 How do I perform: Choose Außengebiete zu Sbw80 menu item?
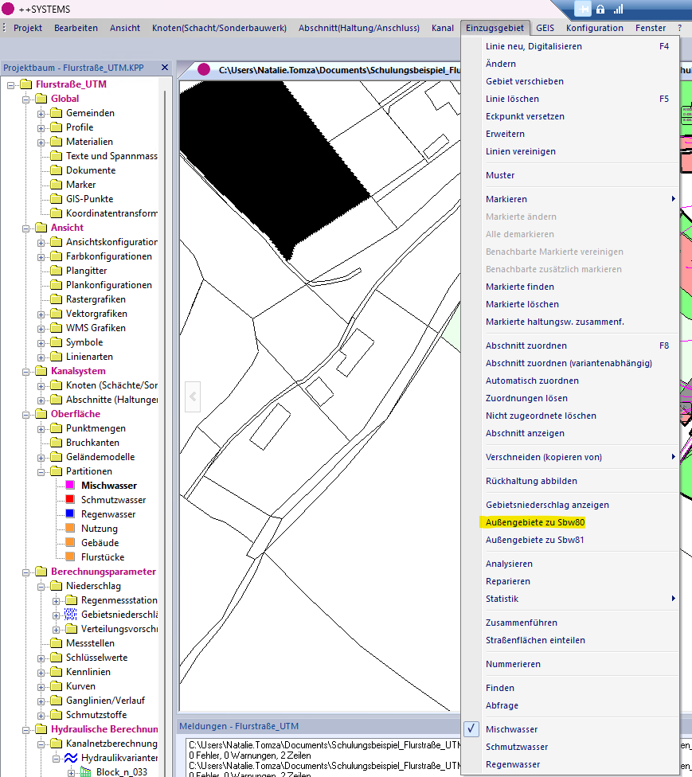click(x=535, y=522)
